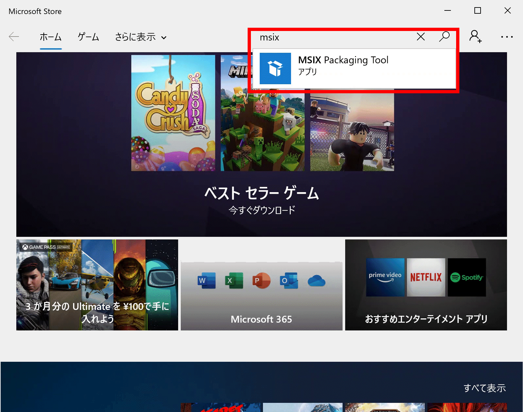Select the ホーム tab
Viewport: 523px width, 412px height.
pos(51,37)
